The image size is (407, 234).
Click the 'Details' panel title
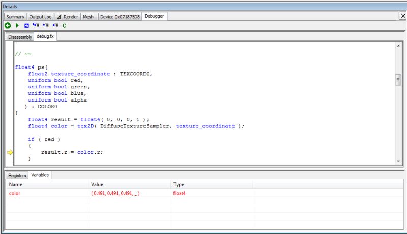point(10,6)
